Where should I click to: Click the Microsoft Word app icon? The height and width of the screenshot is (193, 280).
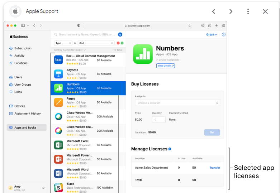[58, 173]
